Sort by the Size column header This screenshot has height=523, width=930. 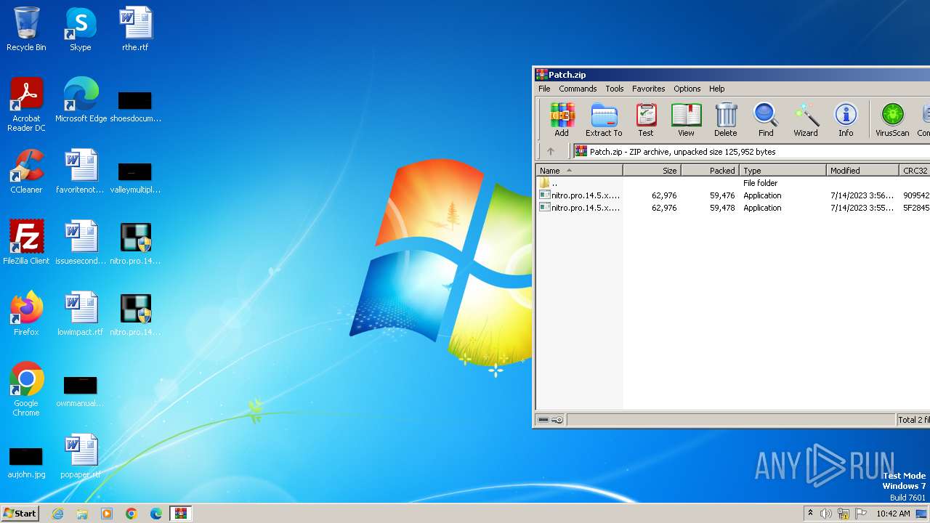coord(652,171)
